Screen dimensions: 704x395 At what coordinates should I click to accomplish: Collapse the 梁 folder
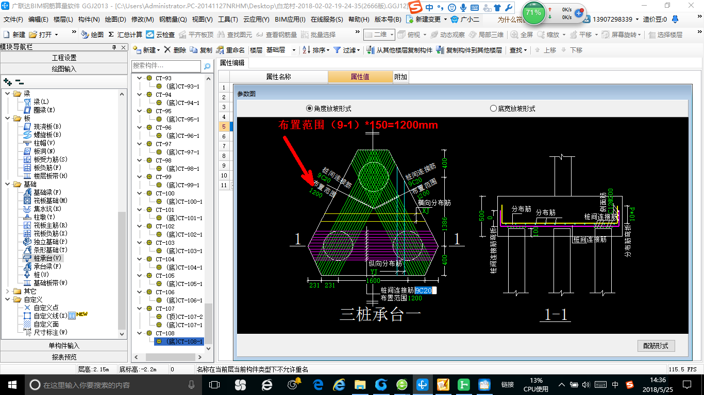7,94
